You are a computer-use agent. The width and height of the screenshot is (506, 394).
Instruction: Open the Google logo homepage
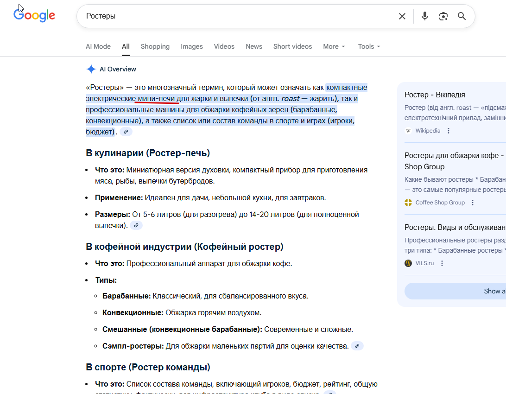click(x=34, y=15)
